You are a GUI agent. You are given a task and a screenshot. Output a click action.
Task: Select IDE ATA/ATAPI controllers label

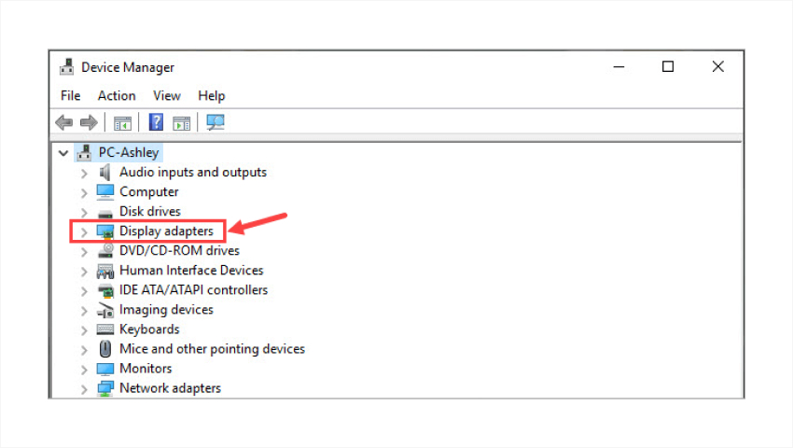click(x=194, y=290)
